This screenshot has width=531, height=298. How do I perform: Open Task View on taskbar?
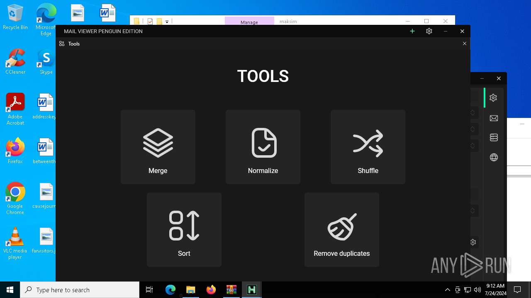pos(149,290)
